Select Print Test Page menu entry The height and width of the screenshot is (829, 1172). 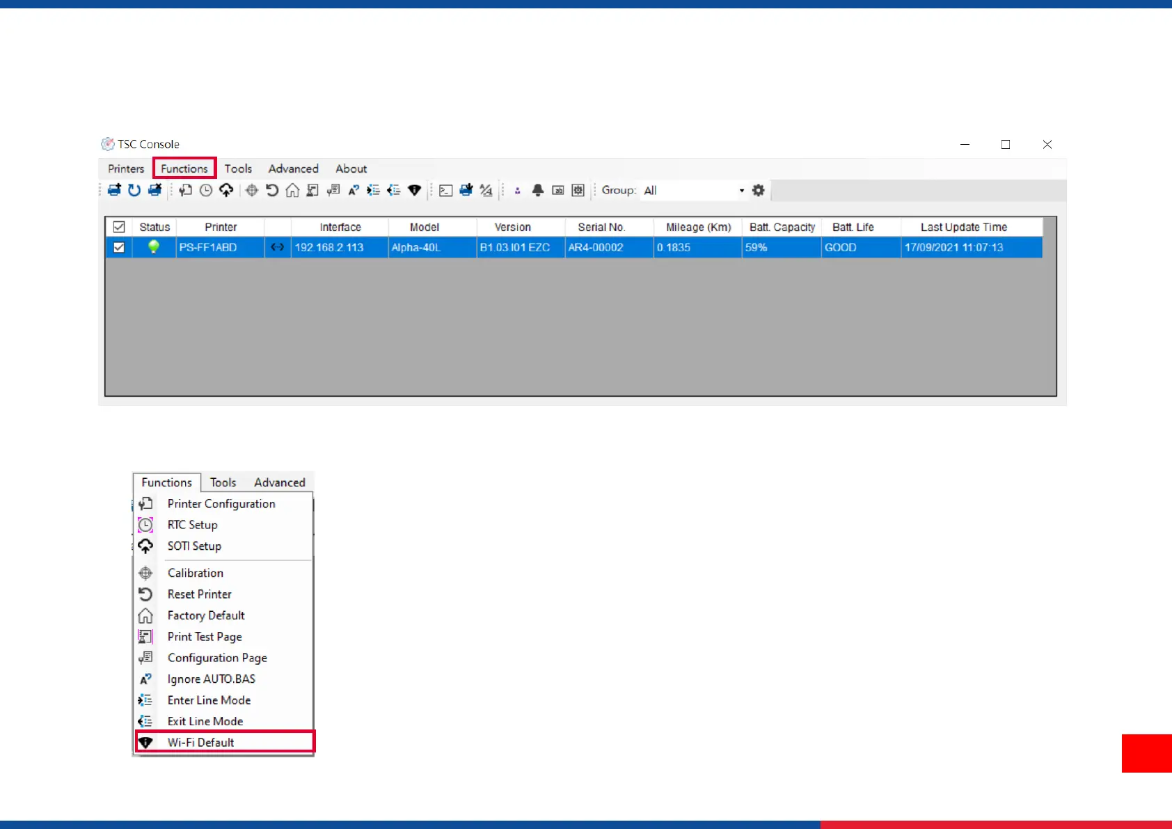(223, 637)
